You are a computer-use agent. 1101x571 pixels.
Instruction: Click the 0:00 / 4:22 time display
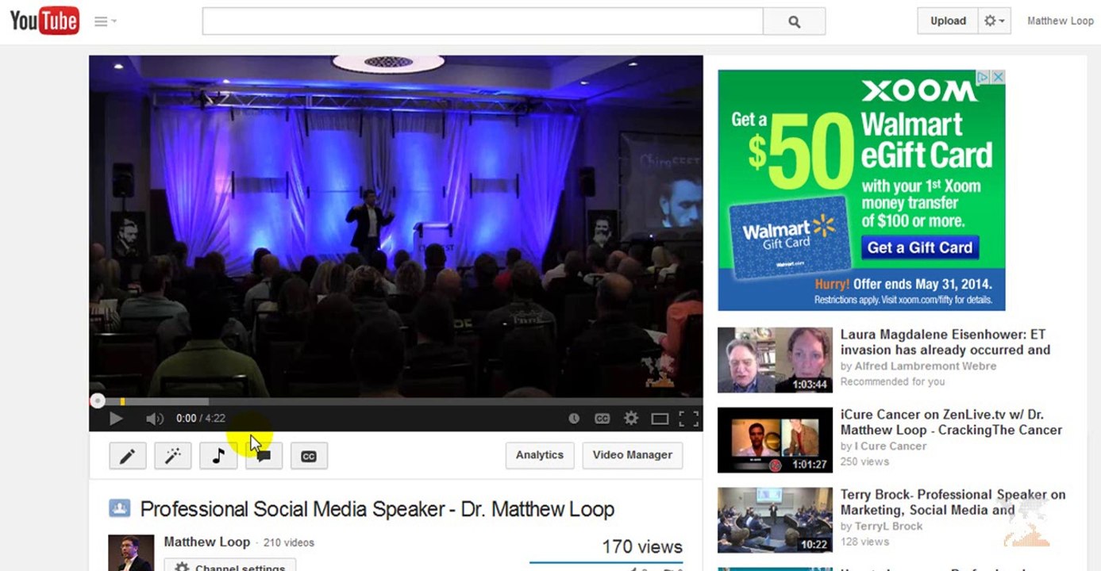[201, 419]
